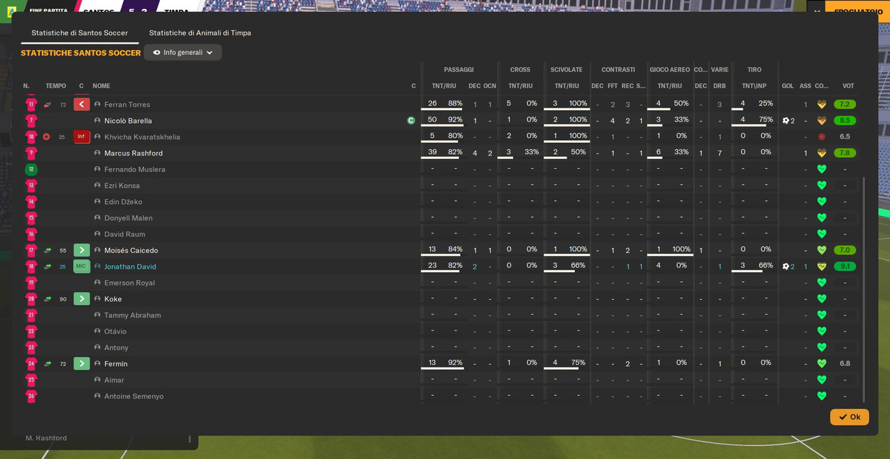Open Donyell Malen player link

(128, 218)
